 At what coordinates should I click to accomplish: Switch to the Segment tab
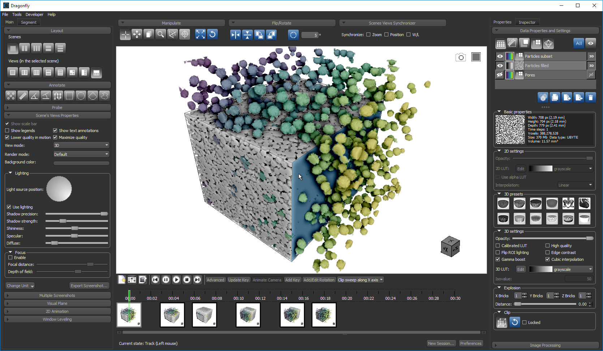tap(29, 22)
